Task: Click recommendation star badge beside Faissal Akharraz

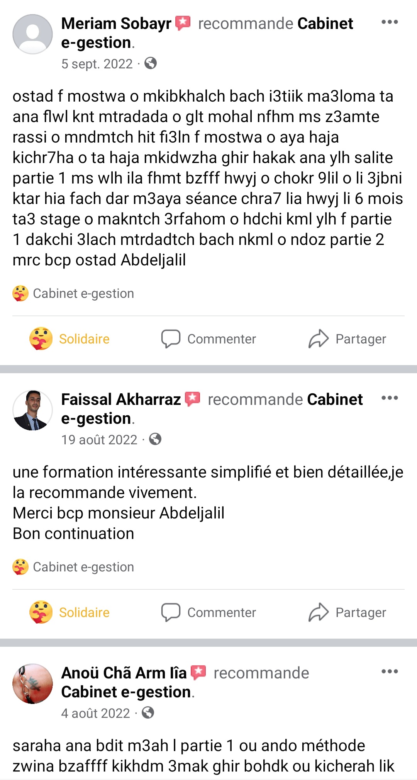Action: click(193, 399)
